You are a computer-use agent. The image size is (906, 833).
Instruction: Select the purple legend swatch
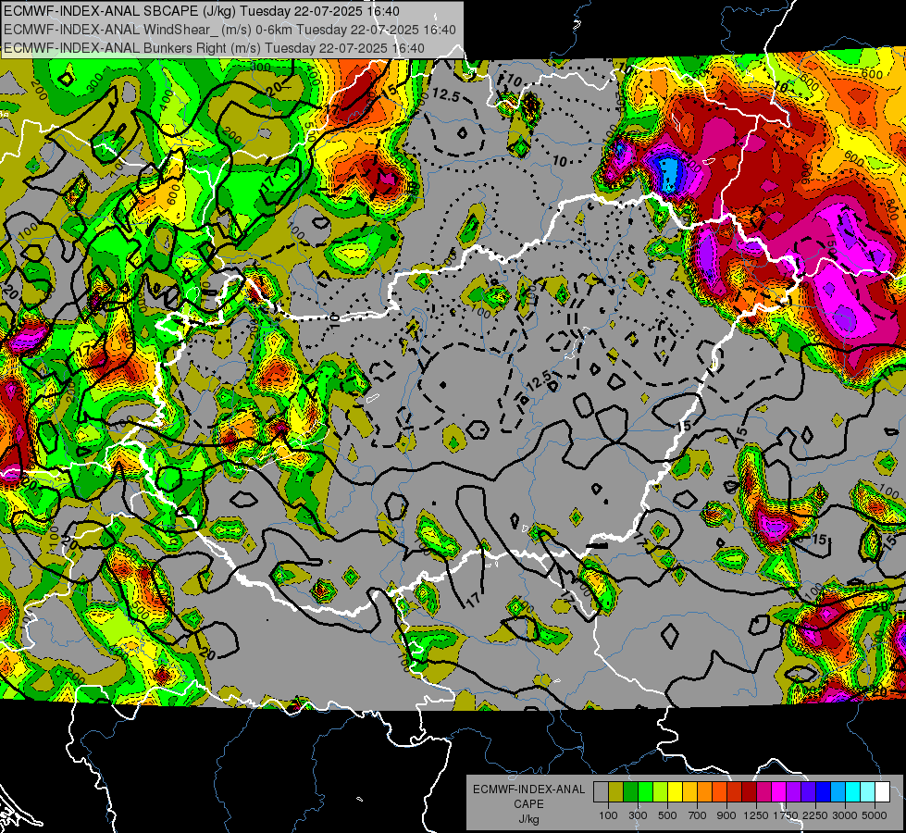793,792
